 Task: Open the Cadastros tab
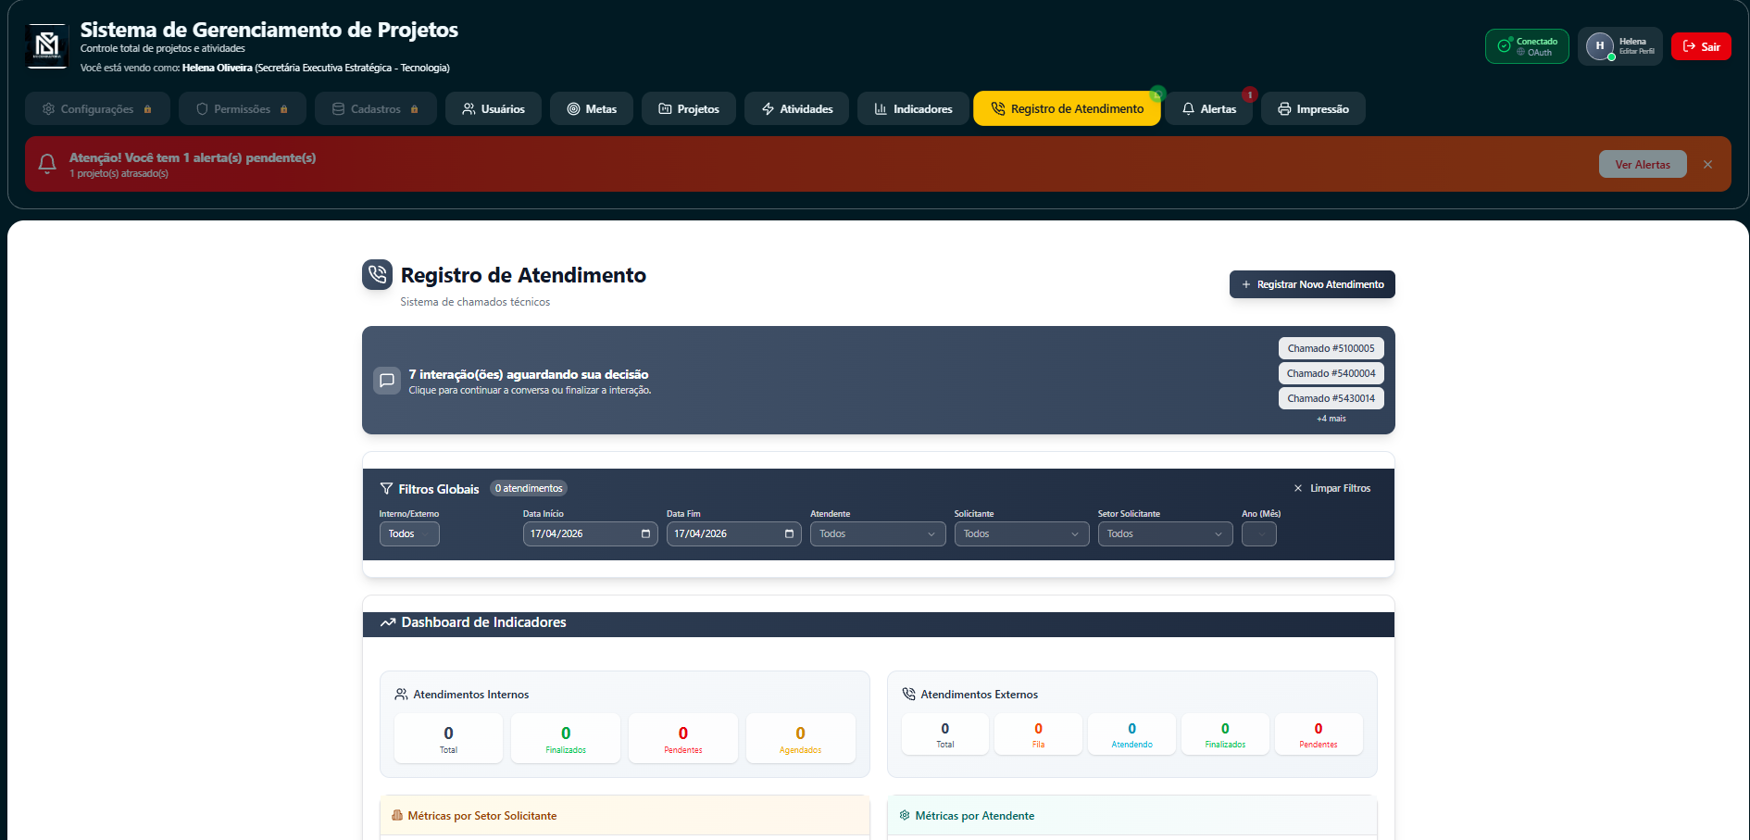click(376, 108)
